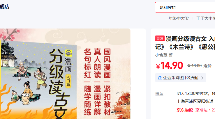Viewport: 215px width, 119px height.
Task: Click the 明天12:00前付款 delivery notice
Action: (x=192, y=93)
